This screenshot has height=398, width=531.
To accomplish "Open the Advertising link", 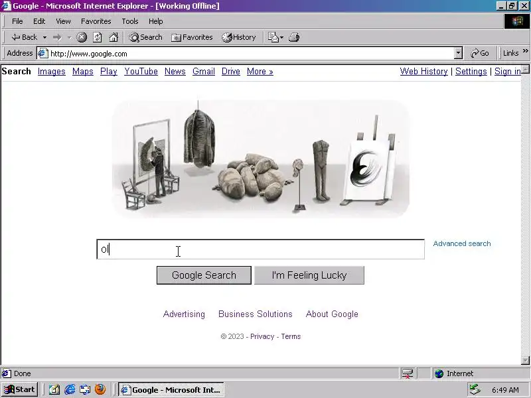I will pyautogui.click(x=184, y=314).
